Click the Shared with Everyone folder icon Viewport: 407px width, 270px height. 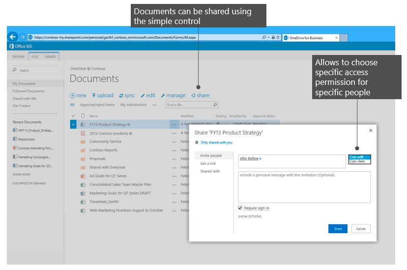click(x=83, y=167)
